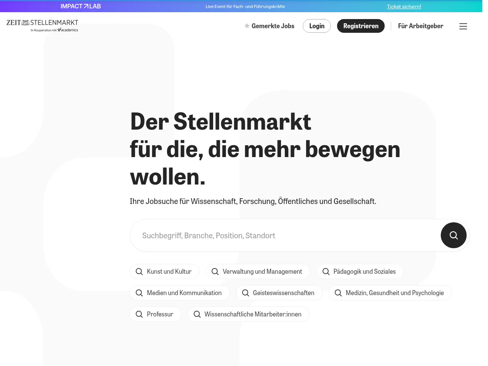488x366 pixels.
Task: Click magnifier icon in Professur chip
Action: [x=139, y=314]
